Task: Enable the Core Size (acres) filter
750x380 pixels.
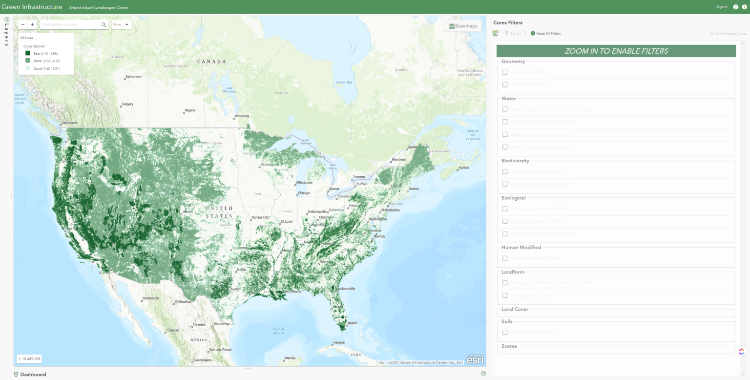Action: click(x=505, y=72)
